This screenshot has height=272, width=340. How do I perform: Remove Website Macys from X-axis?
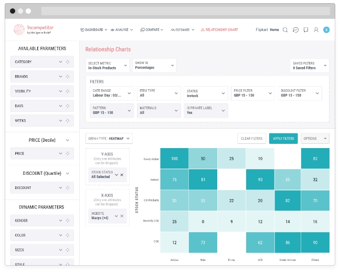coord(122,216)
